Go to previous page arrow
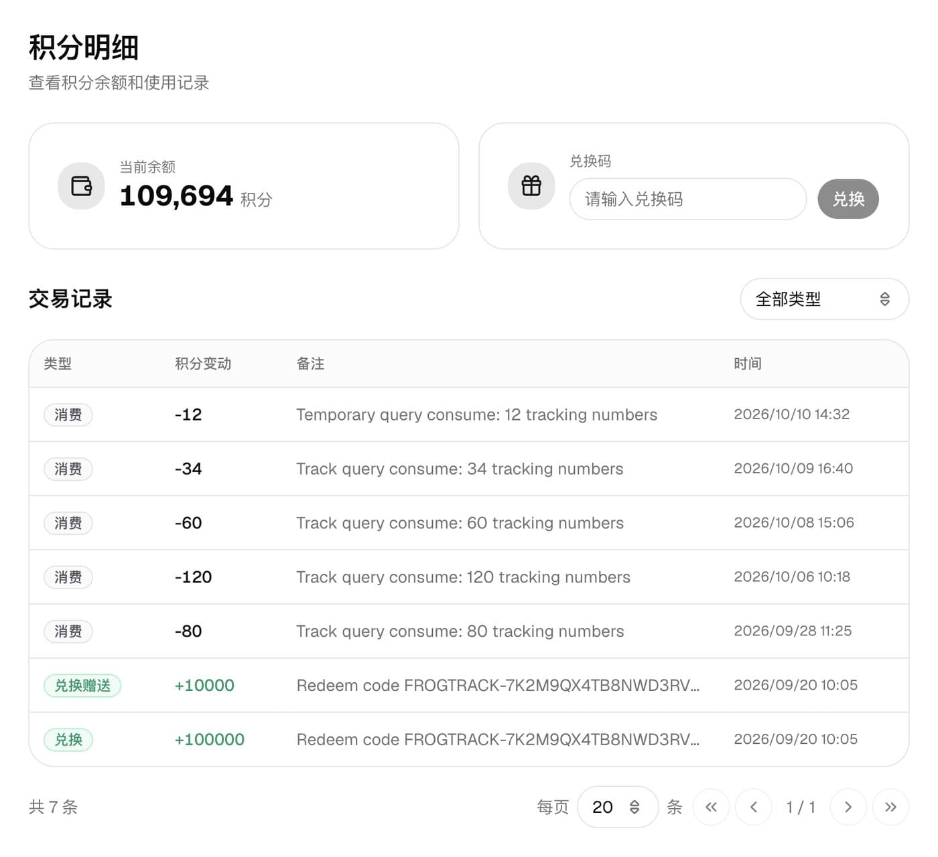The image size is (938, 857). (754, 807)
